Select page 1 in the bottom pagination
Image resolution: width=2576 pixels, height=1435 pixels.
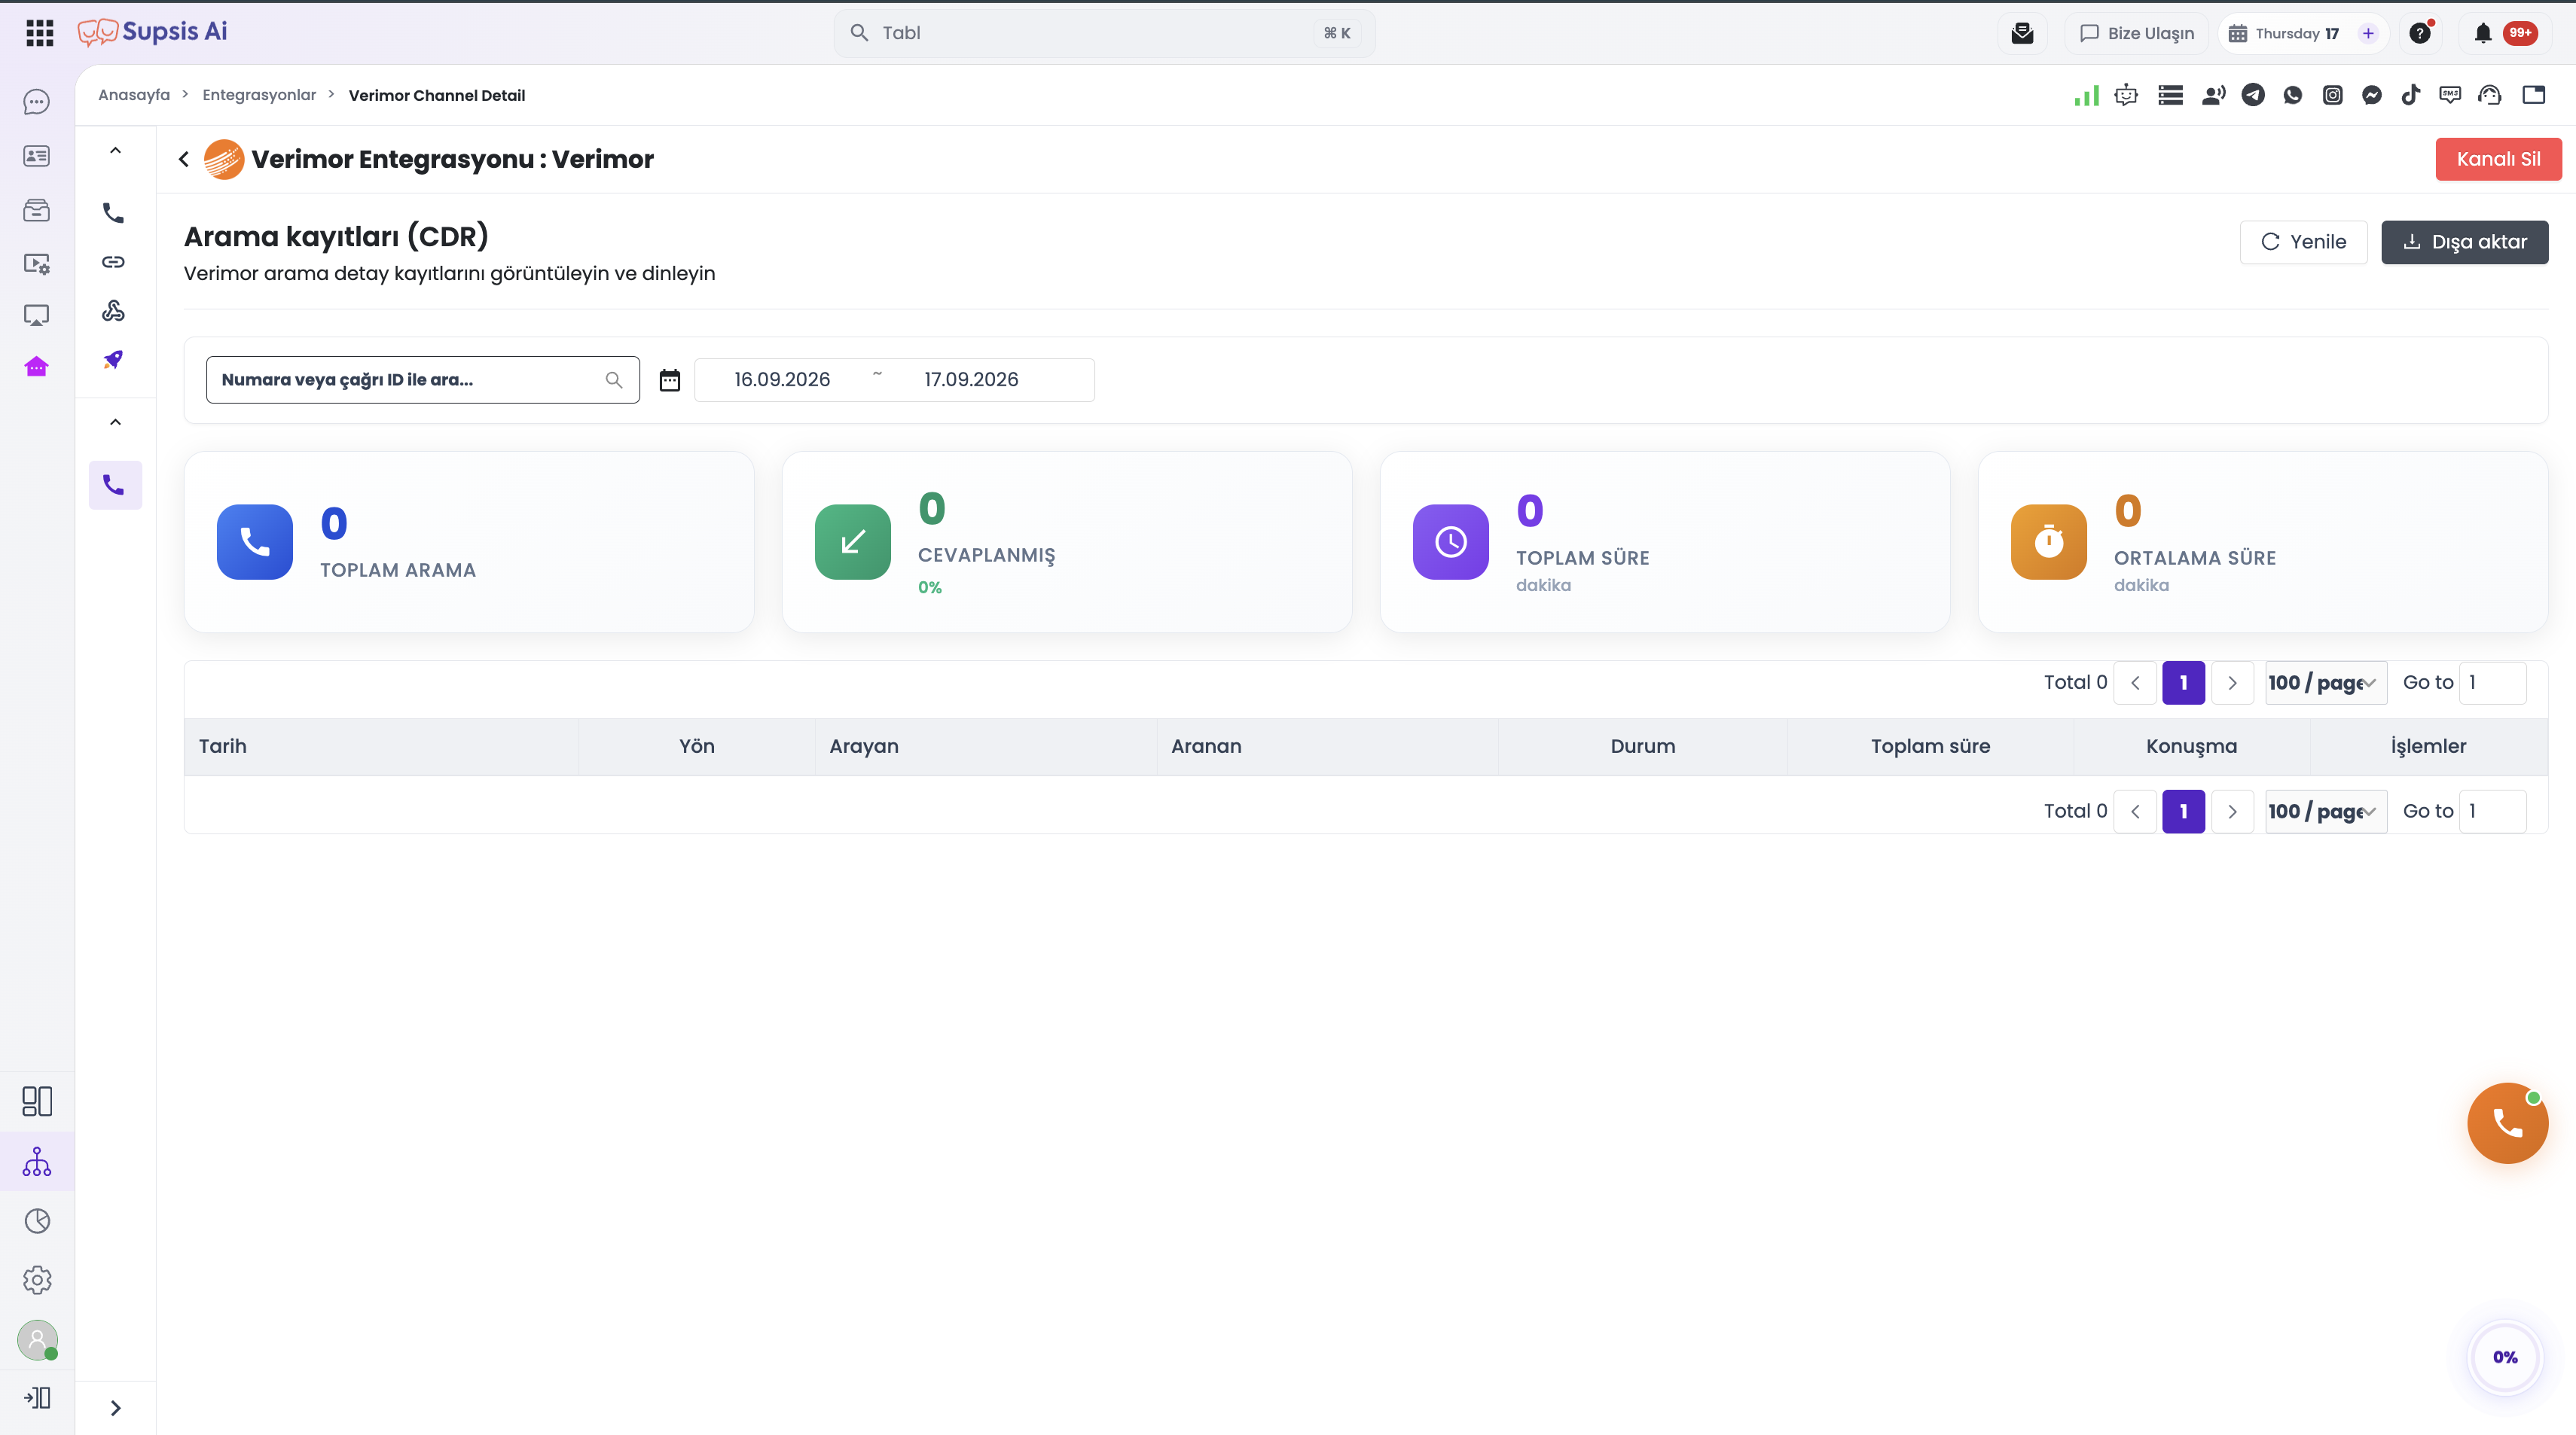pyautogui.click(x=2184, y=812)
